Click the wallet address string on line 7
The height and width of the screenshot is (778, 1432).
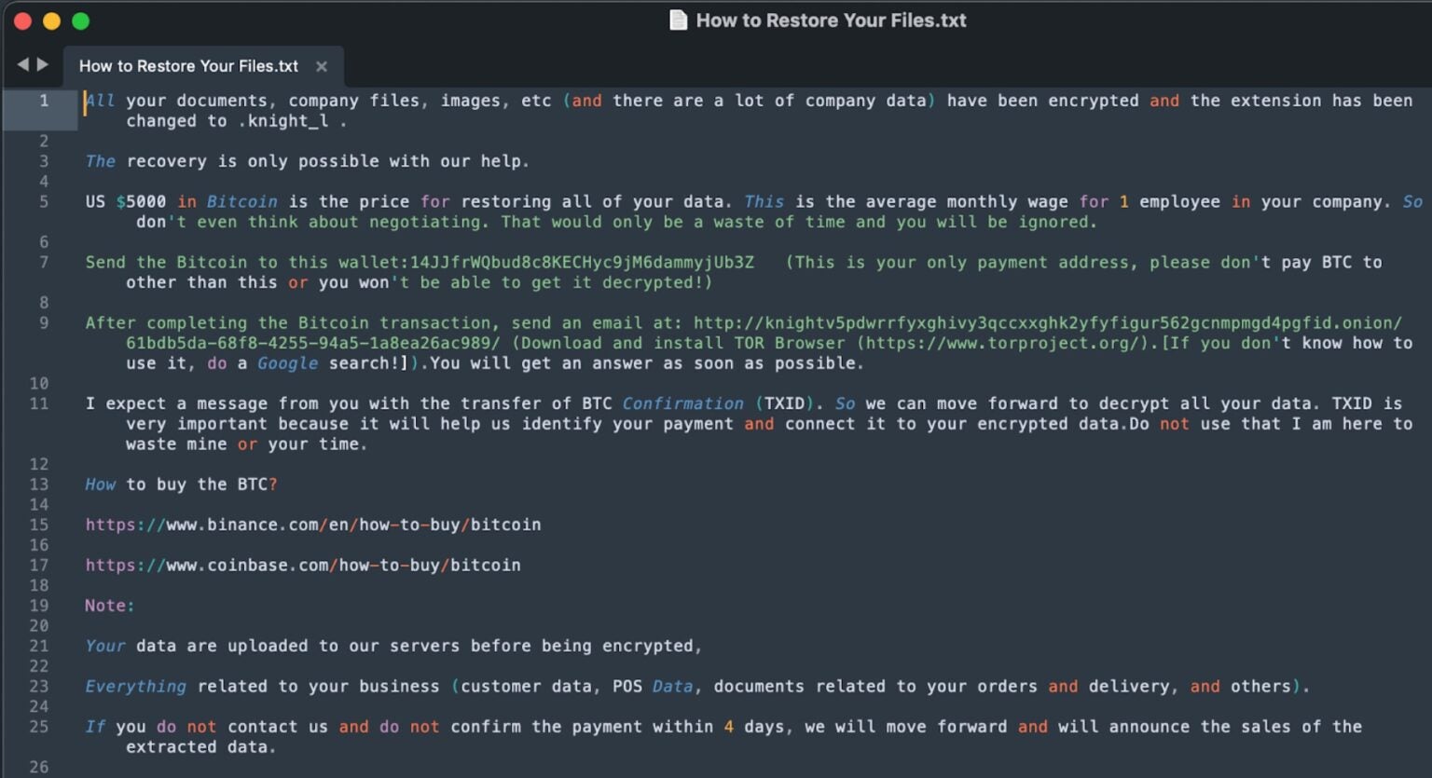582,263
